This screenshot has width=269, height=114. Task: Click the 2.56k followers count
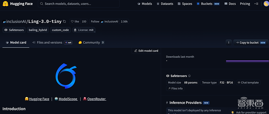pos(124,21)
